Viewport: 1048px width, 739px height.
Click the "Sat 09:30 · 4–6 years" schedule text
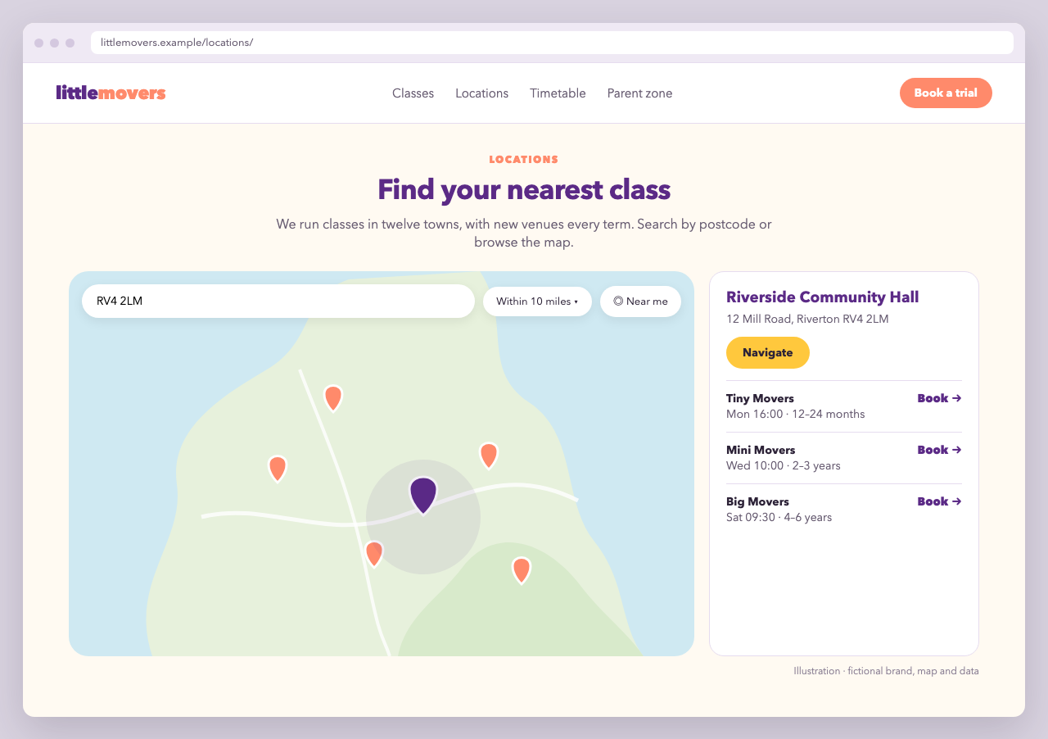point(779,517)
